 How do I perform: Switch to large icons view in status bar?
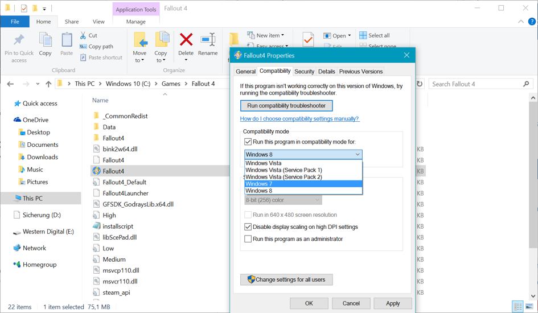(x=529, y=307)
